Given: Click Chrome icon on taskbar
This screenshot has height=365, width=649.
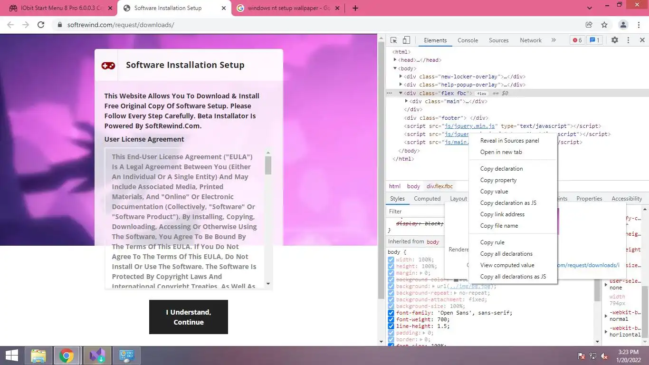Looking at the screenshot, I should click(x=67, y=355).
